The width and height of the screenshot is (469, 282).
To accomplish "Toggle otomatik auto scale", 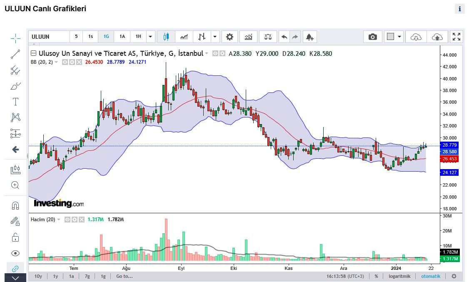I will point(431,276).
